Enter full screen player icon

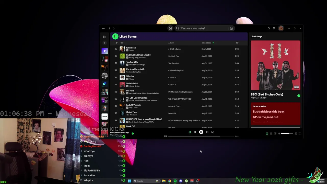click(x=300, y=134)
